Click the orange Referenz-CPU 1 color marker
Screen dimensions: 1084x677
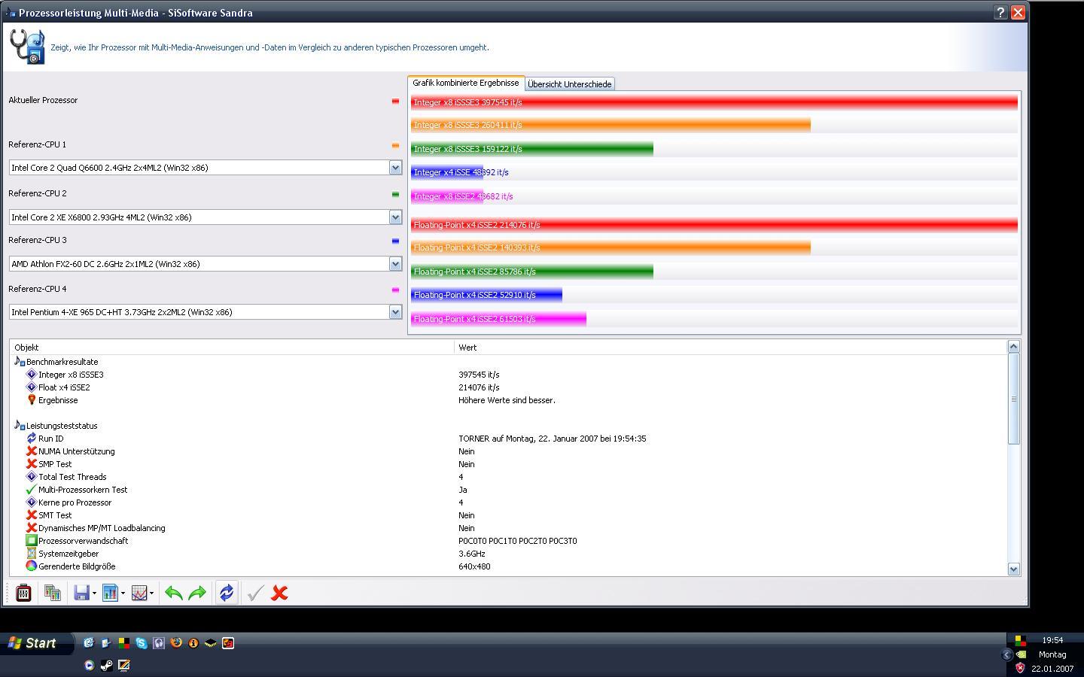click(x=395, y=145)
